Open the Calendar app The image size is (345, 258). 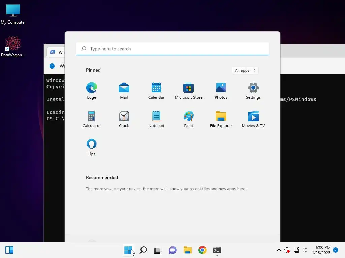pos(156,91)
